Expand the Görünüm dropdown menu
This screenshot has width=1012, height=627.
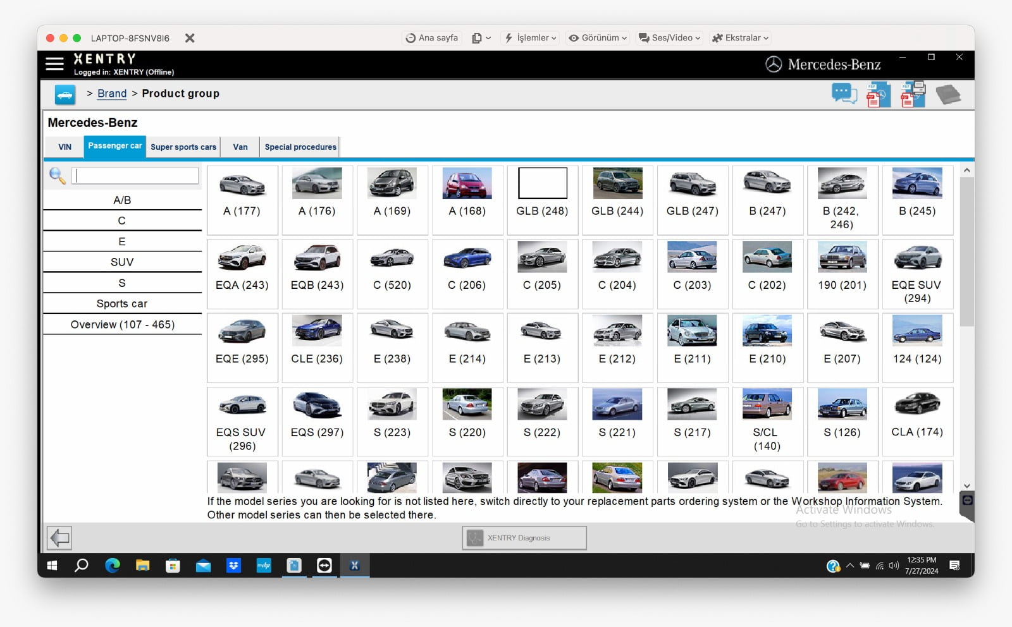tap(598, 38)
